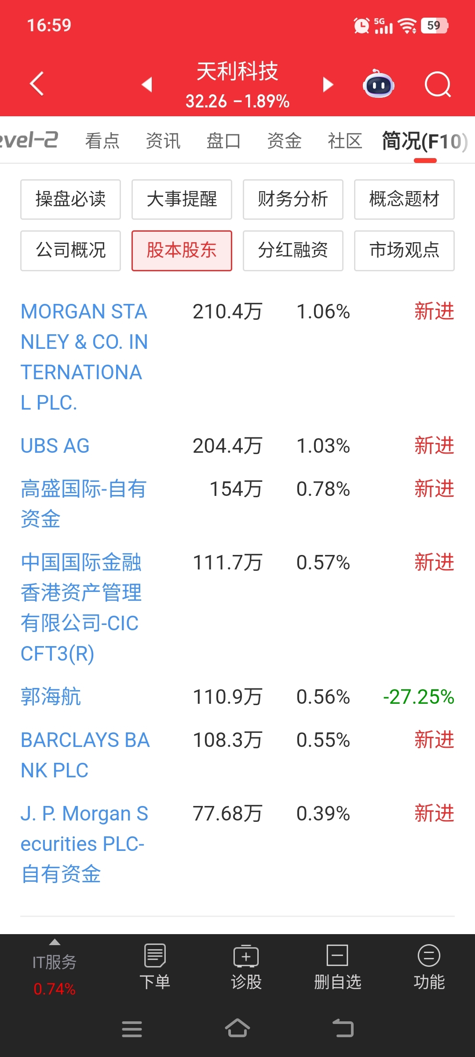
Task: Select 财务分析 section button
Action: tap(293, 199)
